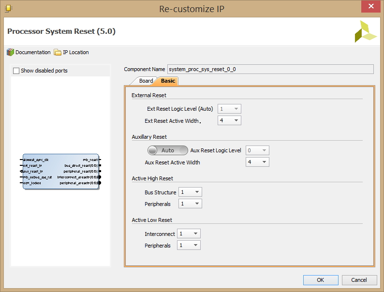The height and width of the screenshot is (292, 384).
Task: Open Interconnect dropdown
Action: [189, 234]
